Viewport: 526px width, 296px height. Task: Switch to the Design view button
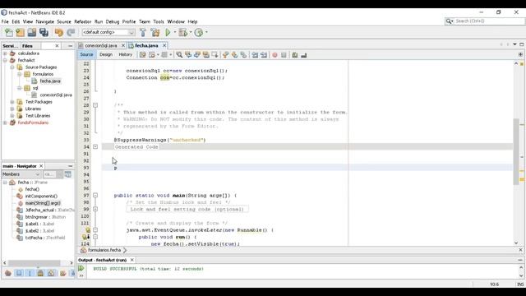[106, 54]
